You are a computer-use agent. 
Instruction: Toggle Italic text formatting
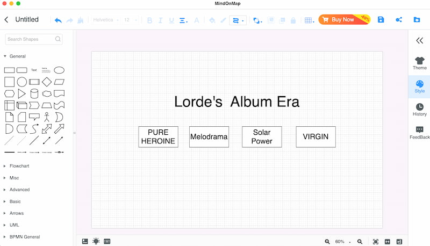tap(160, 20)
